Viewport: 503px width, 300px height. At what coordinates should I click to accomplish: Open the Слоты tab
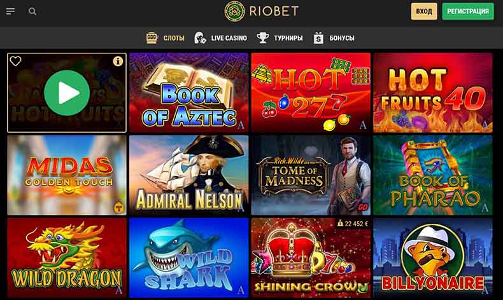coord(174,38)
